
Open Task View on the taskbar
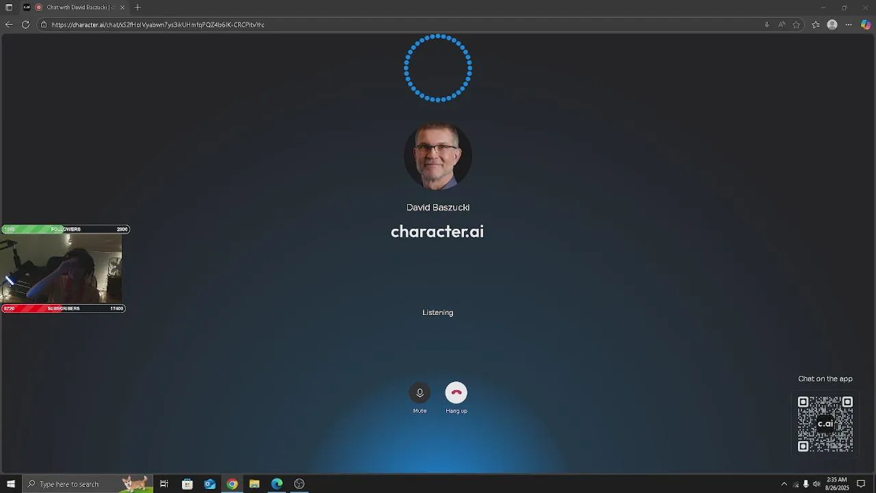pyautogui.click(x=164, y=484)
